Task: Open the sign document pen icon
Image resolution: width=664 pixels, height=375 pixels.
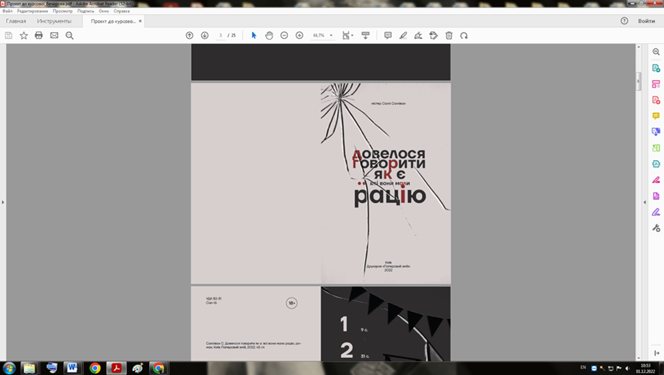Action: pos(419,36)
